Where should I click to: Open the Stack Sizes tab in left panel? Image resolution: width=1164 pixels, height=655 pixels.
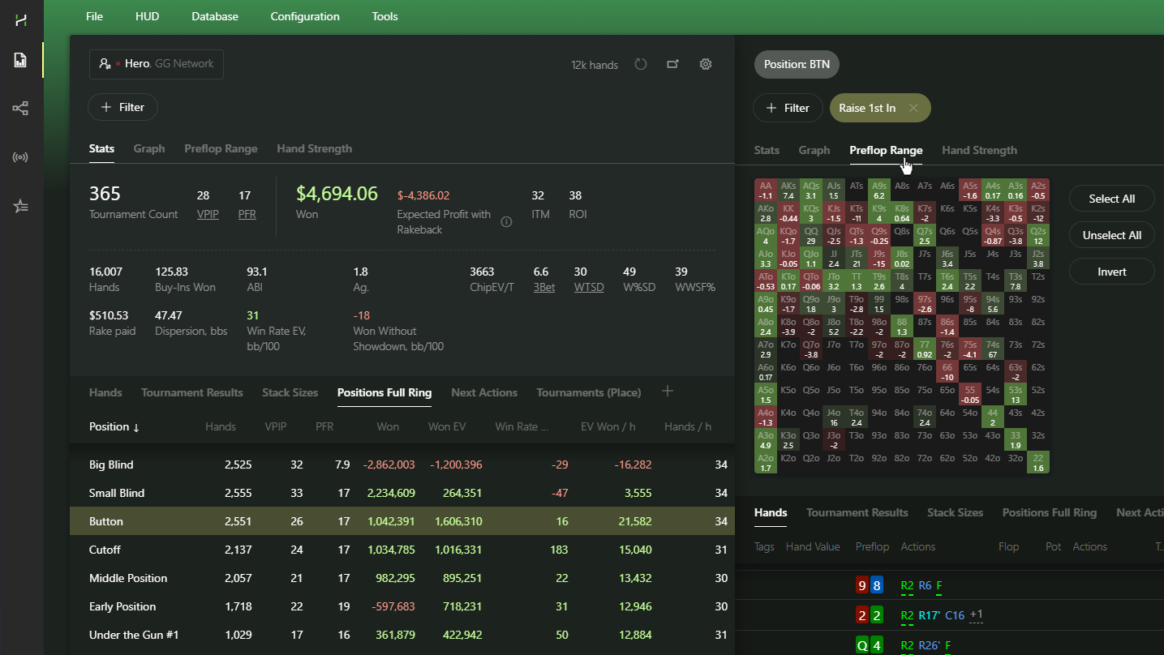click(290, 392)
